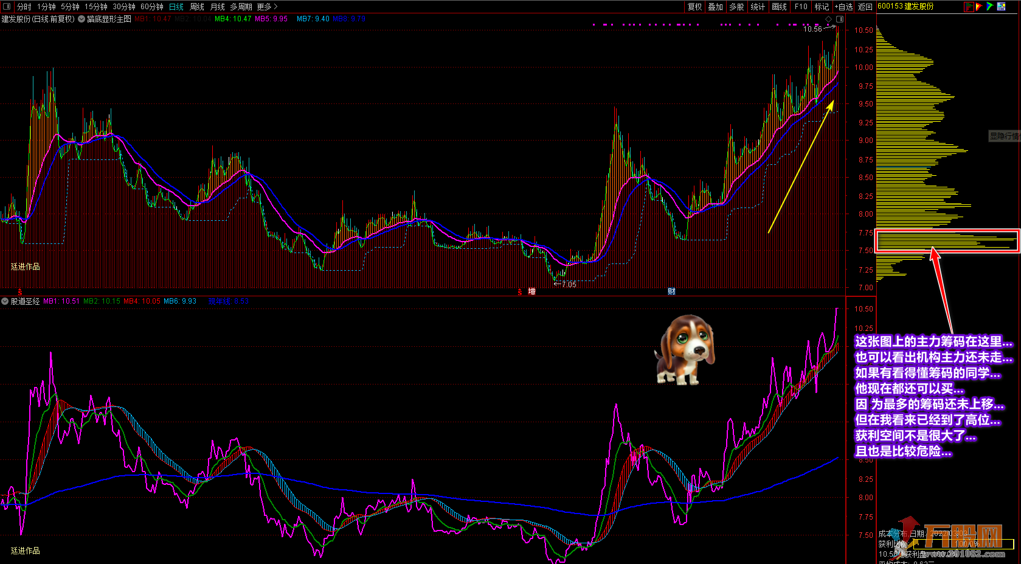The width and height of the screenshot is (1021, 564).
Task: Select the 日线 daily chart tab
Action: click(x=176, y=7)
